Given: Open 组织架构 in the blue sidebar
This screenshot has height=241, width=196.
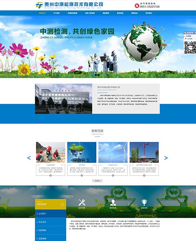Looking at the screenshot, I should 51,230.
